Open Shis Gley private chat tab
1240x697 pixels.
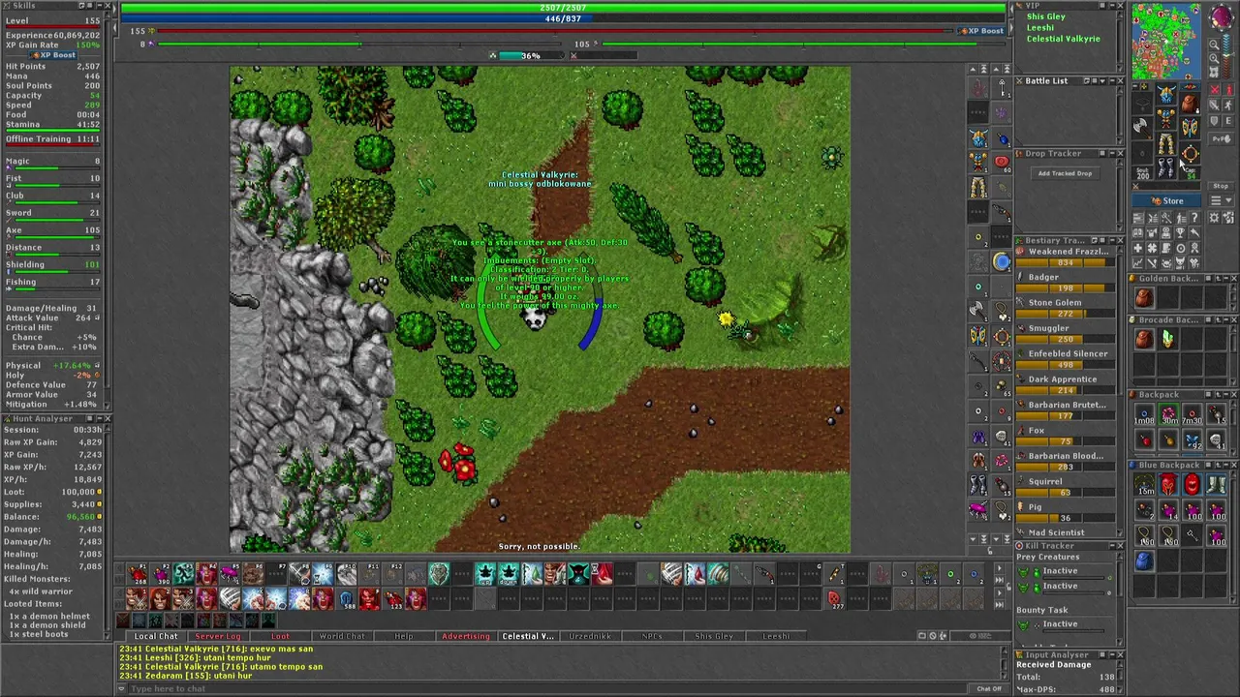tap(713, 636)
